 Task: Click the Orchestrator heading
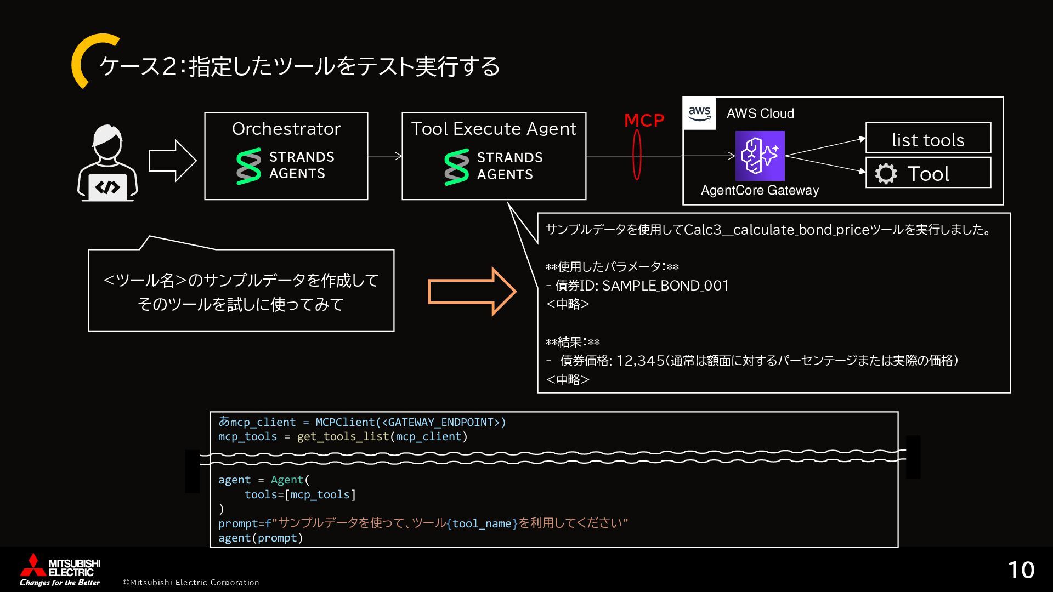[286, 129]
